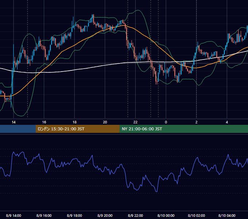Screen dimensions: 248x219
Task: Click the 20 hour axis label
Action: pos(105,122)
